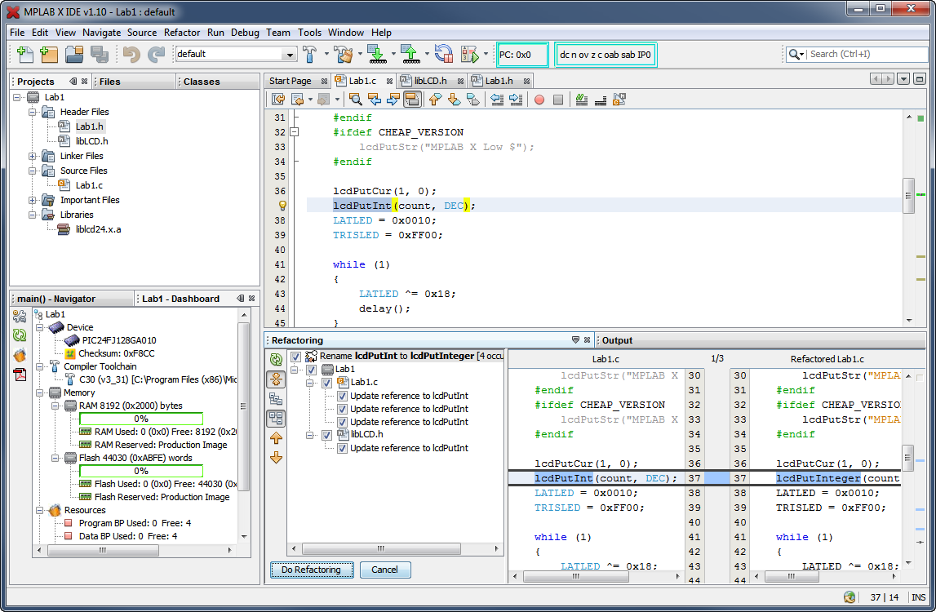Viewport: 936px width, 612px height.
Task: Collapse the Memory node in Dashboard
Action: 39,392
